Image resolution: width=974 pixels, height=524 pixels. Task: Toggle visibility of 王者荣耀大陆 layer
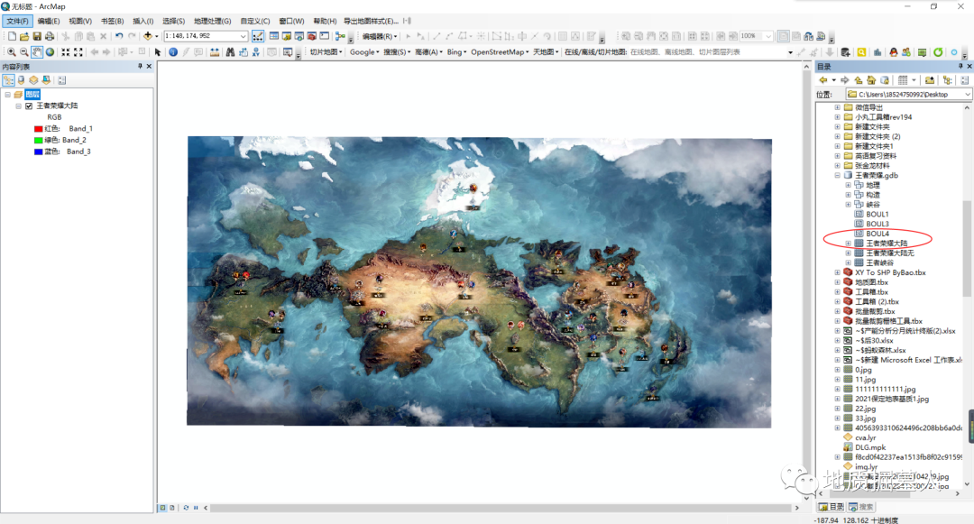tap(29, 106)
